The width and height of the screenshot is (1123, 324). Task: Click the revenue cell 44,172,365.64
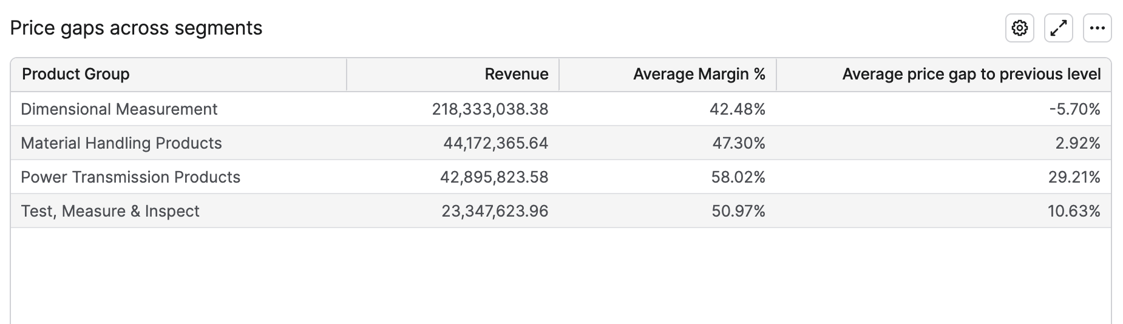point(495,143)
